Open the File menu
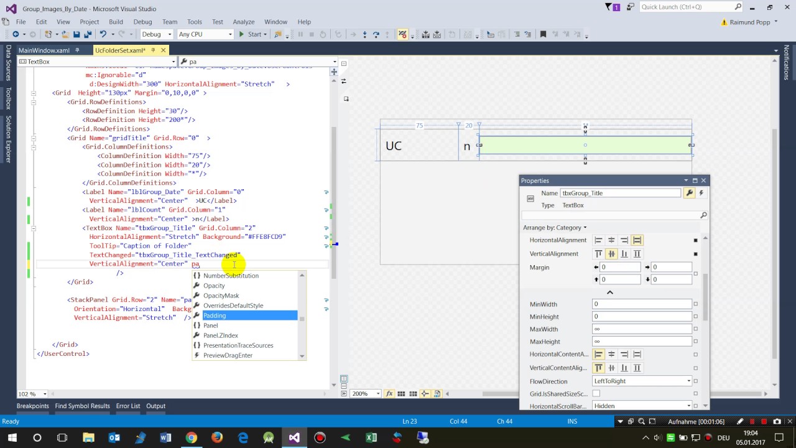Viewport: 796px width, 448px height. coord(21,22)
